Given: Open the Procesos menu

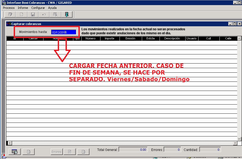Looking at the screenshot, I should coord(9,8).
